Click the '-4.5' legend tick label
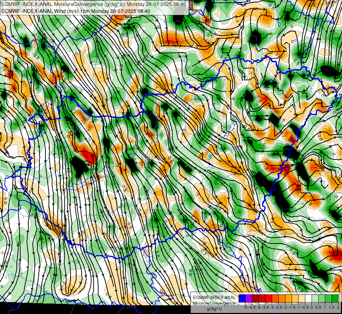The height and width of the screenshot is (314, 342). 252,307
